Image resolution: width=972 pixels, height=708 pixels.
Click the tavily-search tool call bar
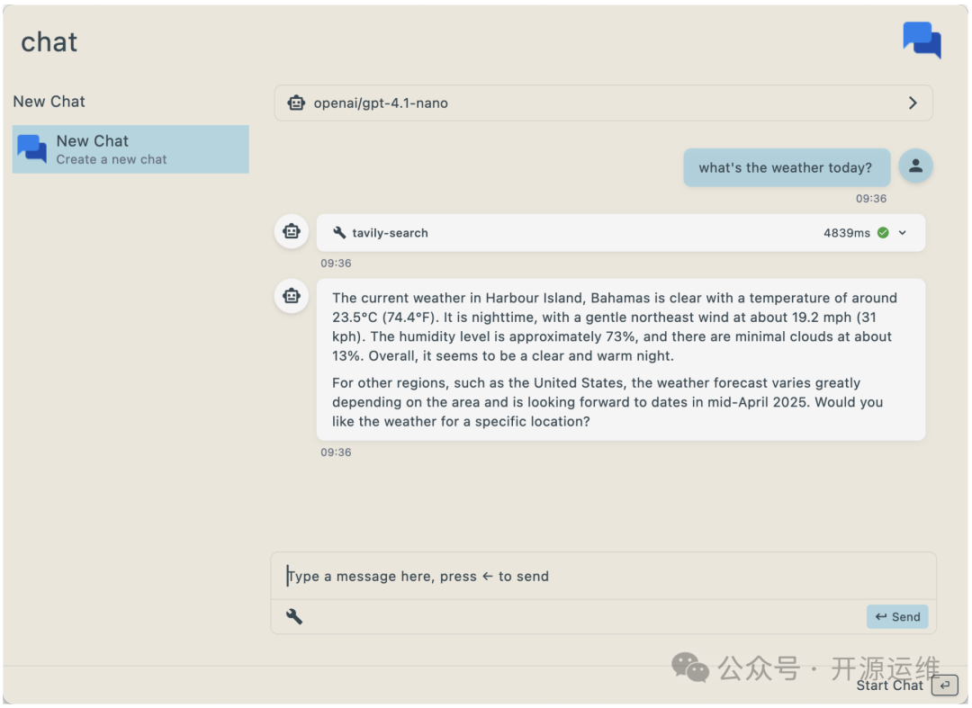[x=576, y=233]
